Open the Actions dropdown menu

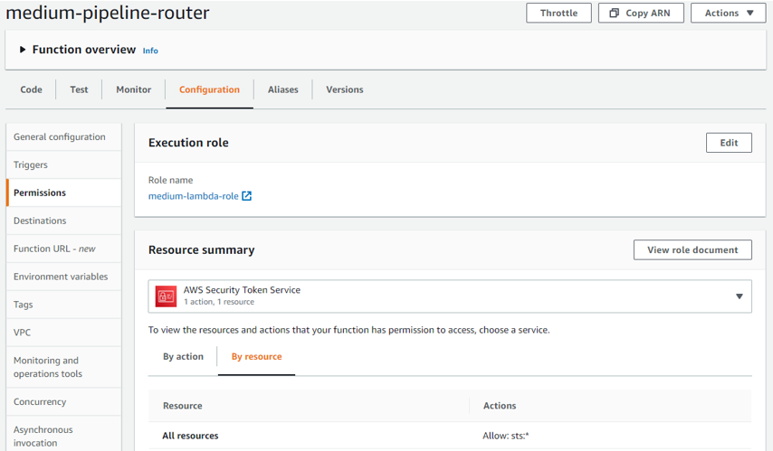coord(728,14)
